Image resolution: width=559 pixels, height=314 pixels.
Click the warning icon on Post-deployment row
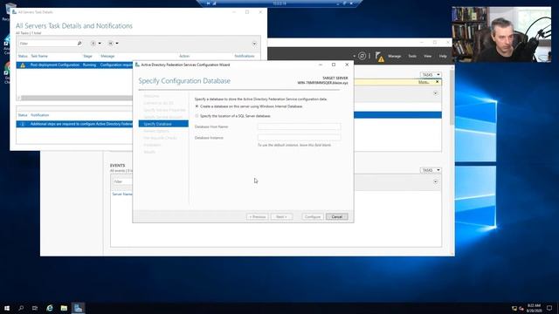point(23,65)
